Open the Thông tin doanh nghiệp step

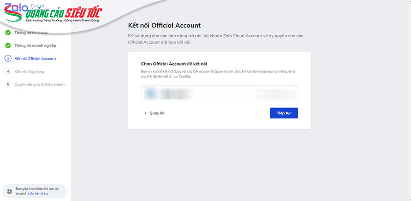tap(35, 45)
